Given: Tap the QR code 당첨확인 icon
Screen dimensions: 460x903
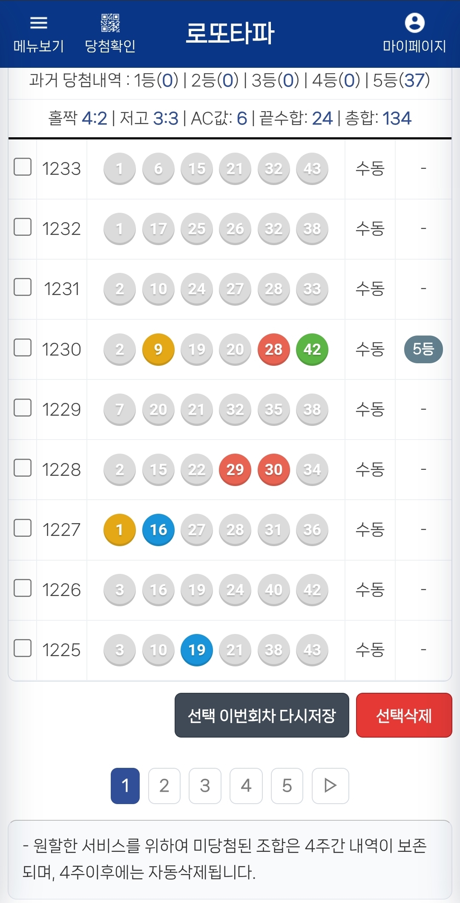Looking at the screenshot, I should (110, 23).
